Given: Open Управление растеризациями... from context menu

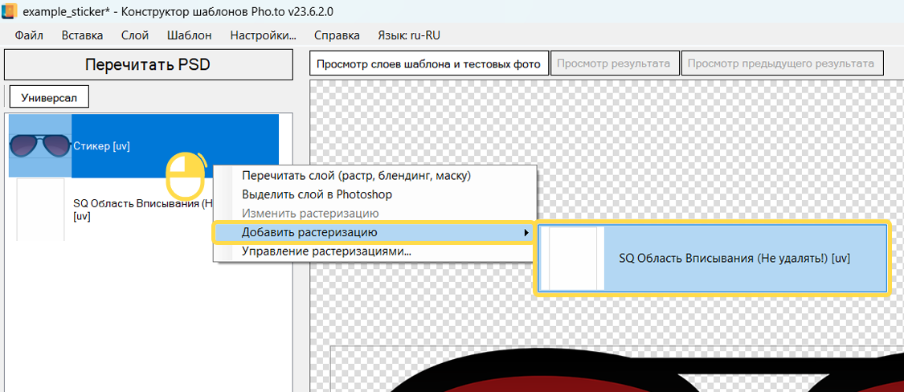Looking at the screenshot, I should [x=326, y=251].
